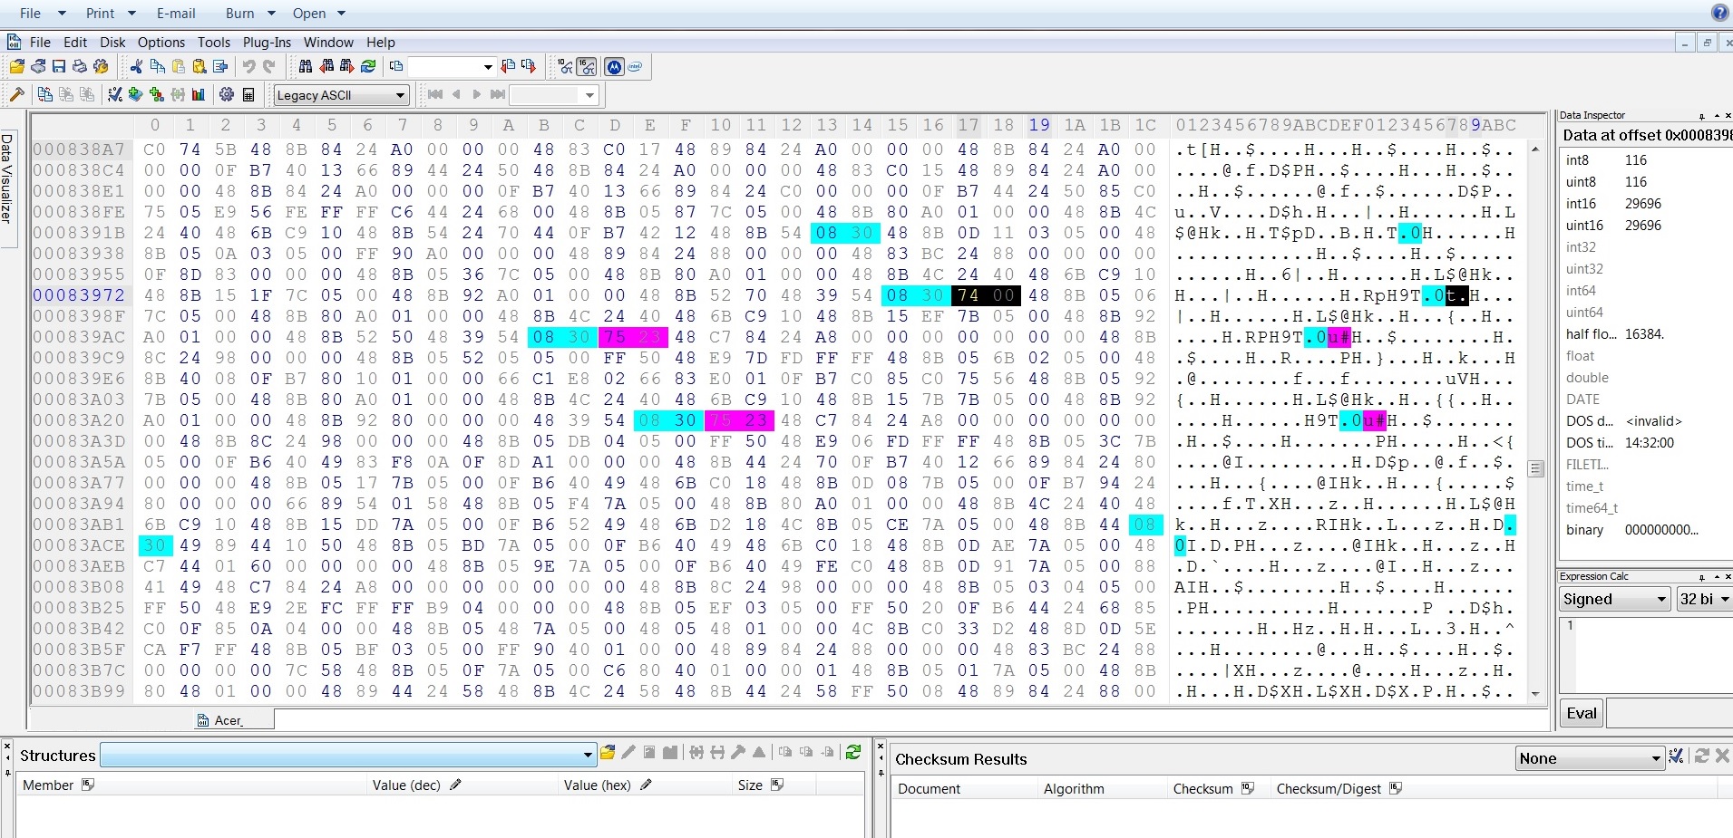This screenshot has height=838, width=1733.
Task: Toggle hexadecimal offset display (16 glasses)
Action: pos(587,66)
